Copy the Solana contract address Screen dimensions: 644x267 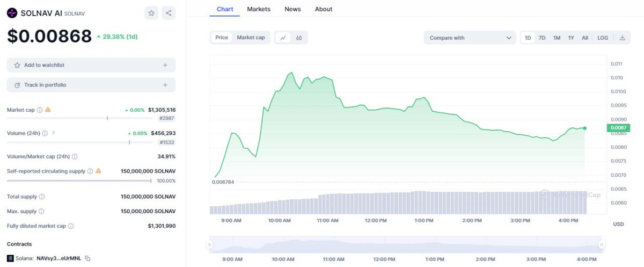tap(87, 258)
